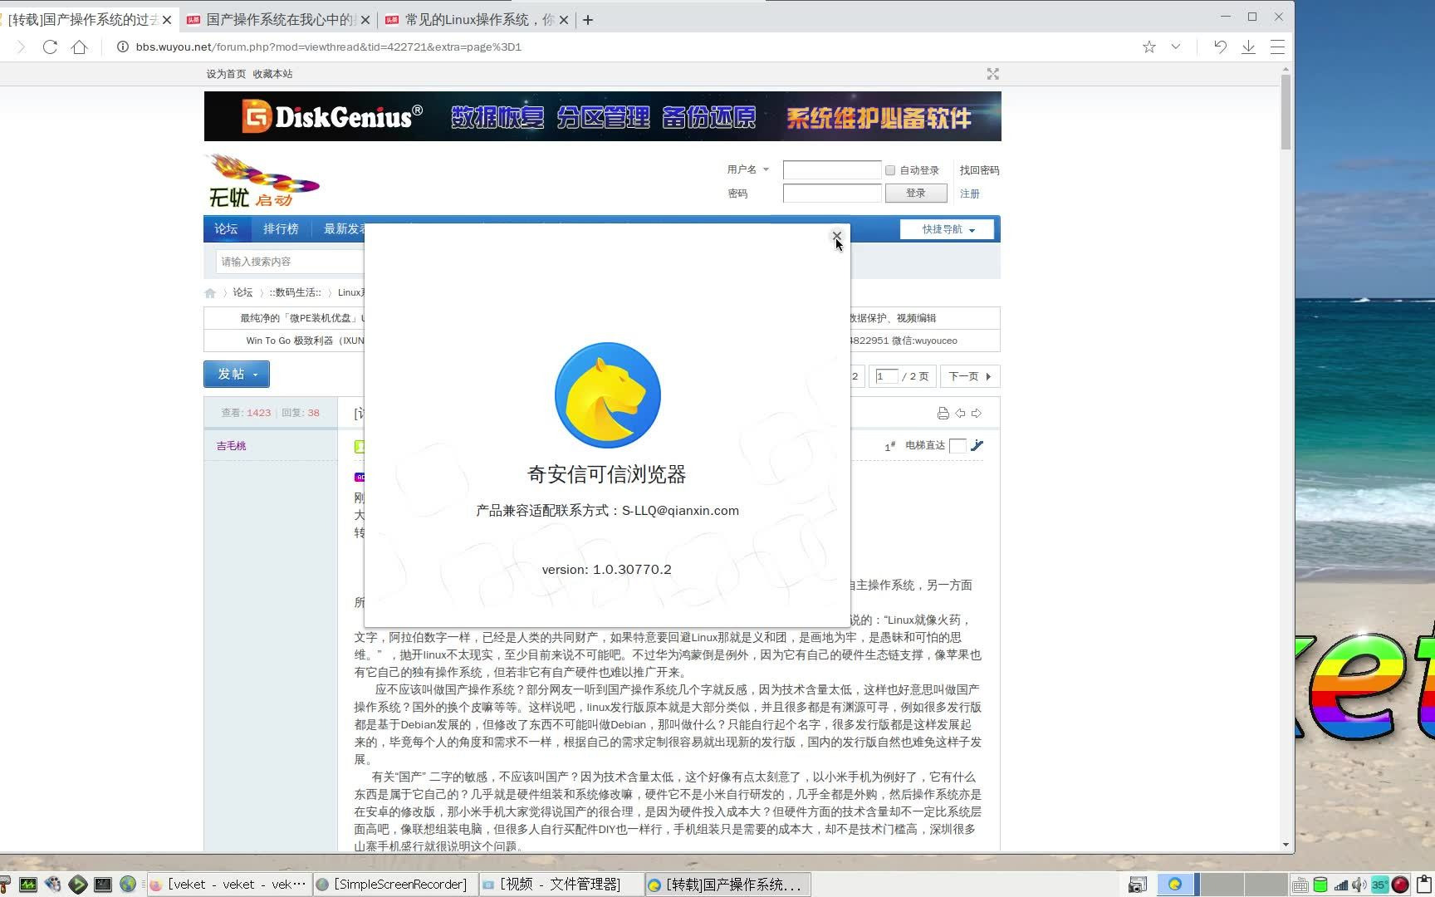The height and width of the screenshot is (897, 1435).
Task: Open the clipboard tray icon
Action: [x=1424, y=885]
